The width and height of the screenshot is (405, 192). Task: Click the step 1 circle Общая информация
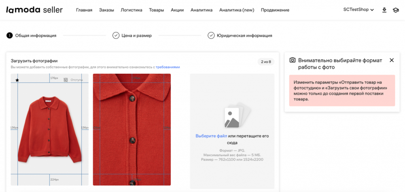pyautogui.click(x=9, y=35)
